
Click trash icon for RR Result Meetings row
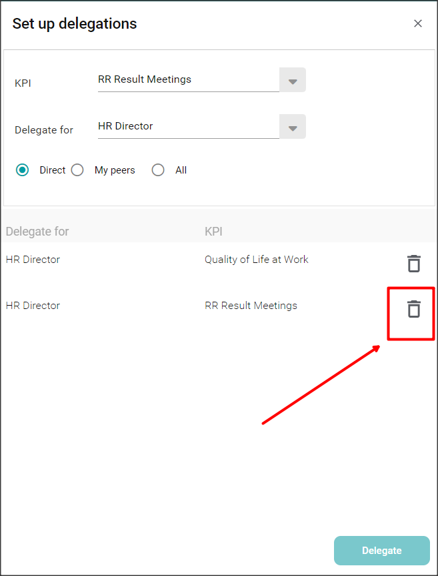pos(414,309)
